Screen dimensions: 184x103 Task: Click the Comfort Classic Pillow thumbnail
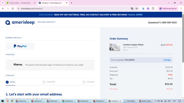tap(115, 47)
